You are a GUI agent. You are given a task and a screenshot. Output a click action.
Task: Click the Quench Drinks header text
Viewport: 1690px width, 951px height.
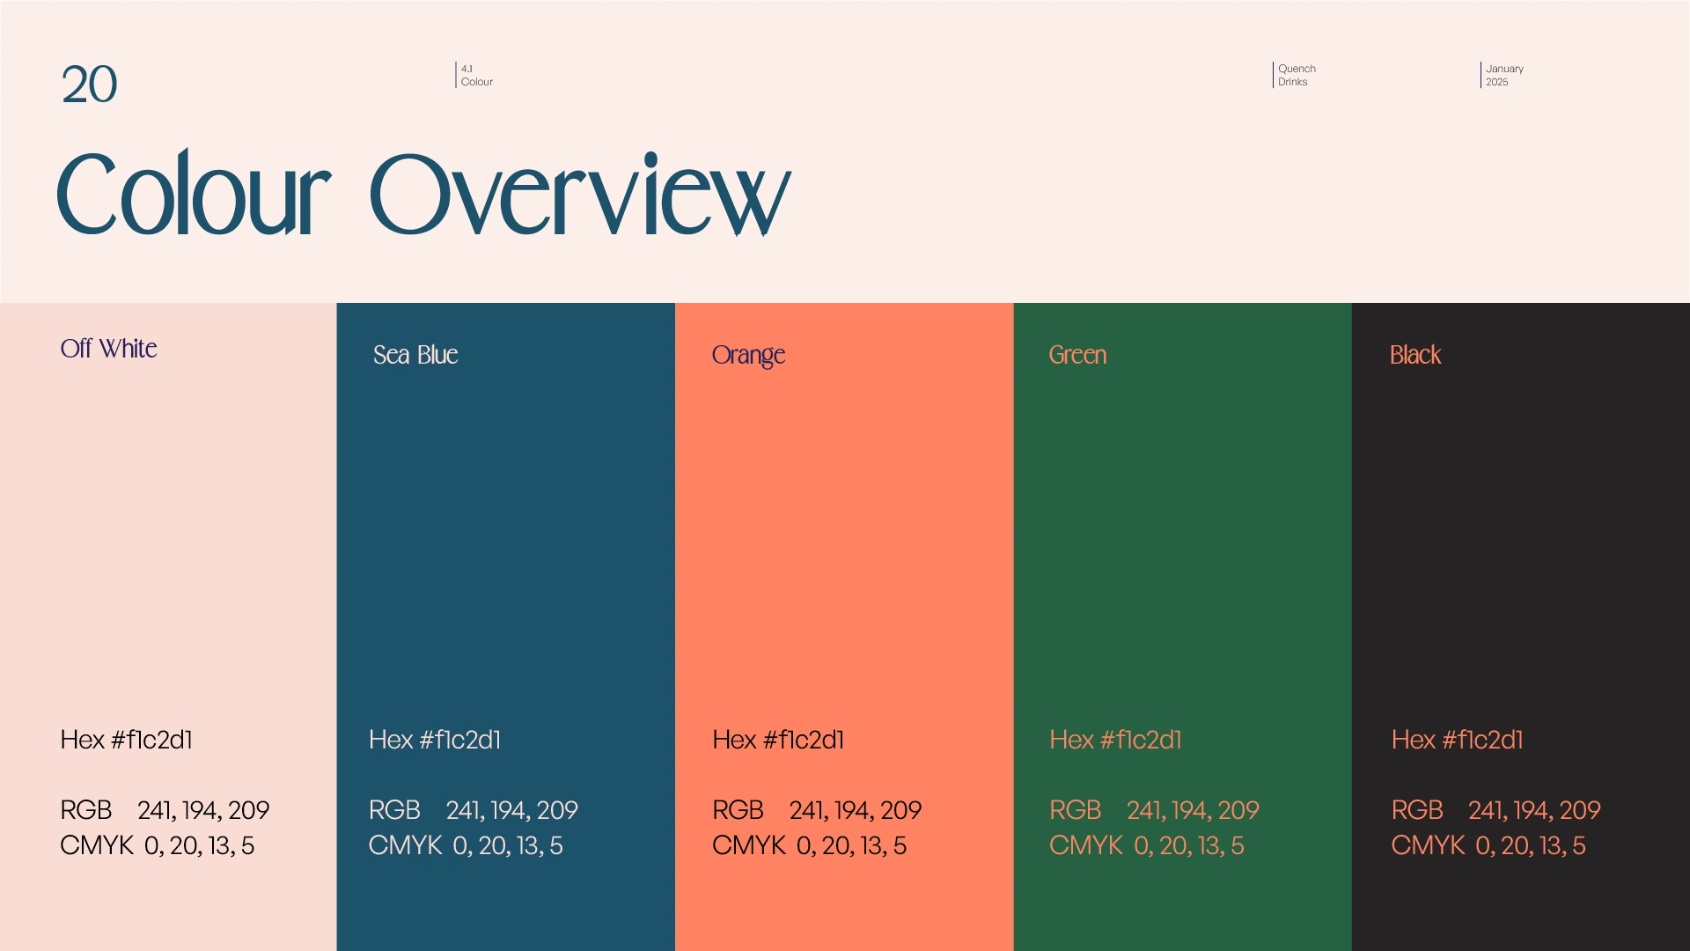[x=1296, y=75]
